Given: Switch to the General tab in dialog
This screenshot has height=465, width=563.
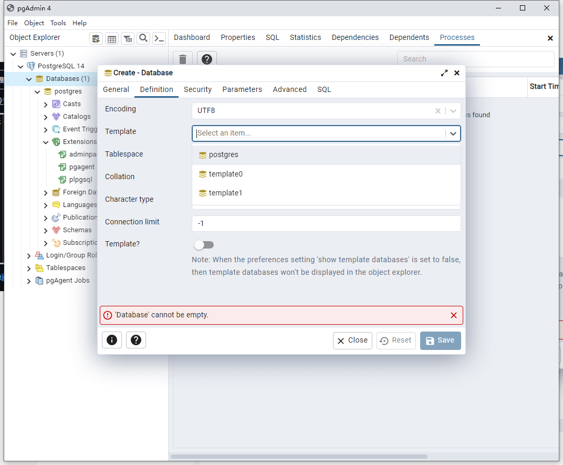Looking at the screenshot, I should pyautogui.click(x=116, y=89).
